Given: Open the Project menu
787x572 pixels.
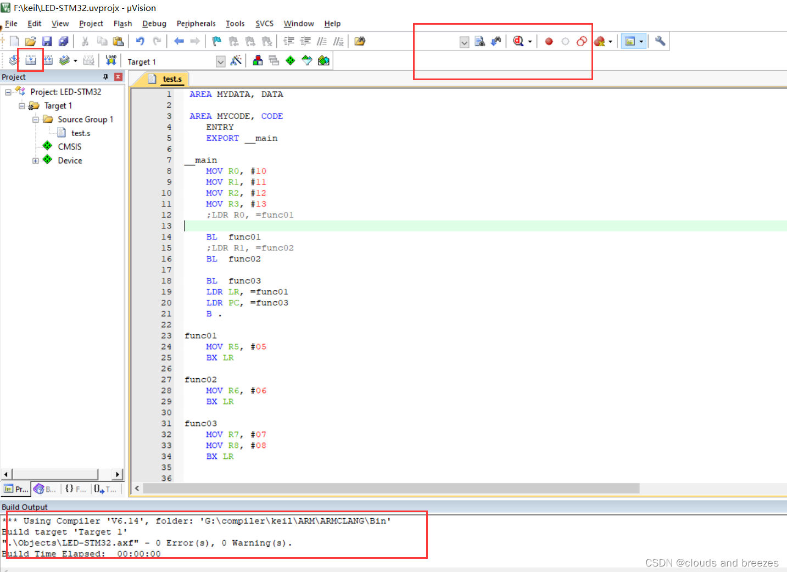Looking at the screenshot, I should [91, 24].
